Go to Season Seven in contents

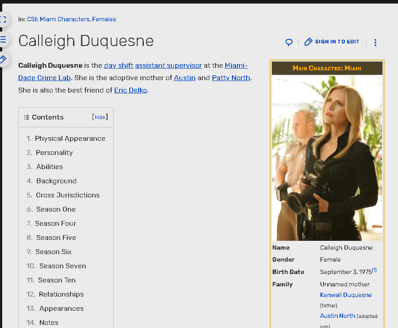click(63, 266)
